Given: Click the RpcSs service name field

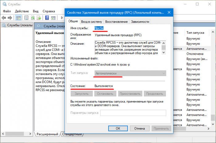Looking at the screenshot, I should (99, 28).
